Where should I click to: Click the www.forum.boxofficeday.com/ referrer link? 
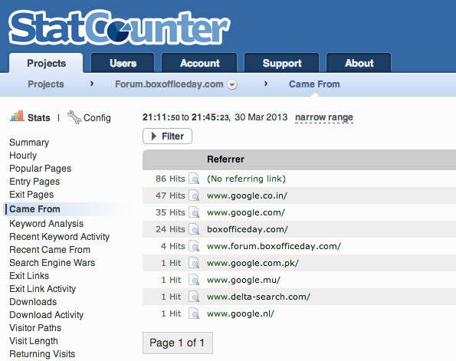tap(274, 246)
